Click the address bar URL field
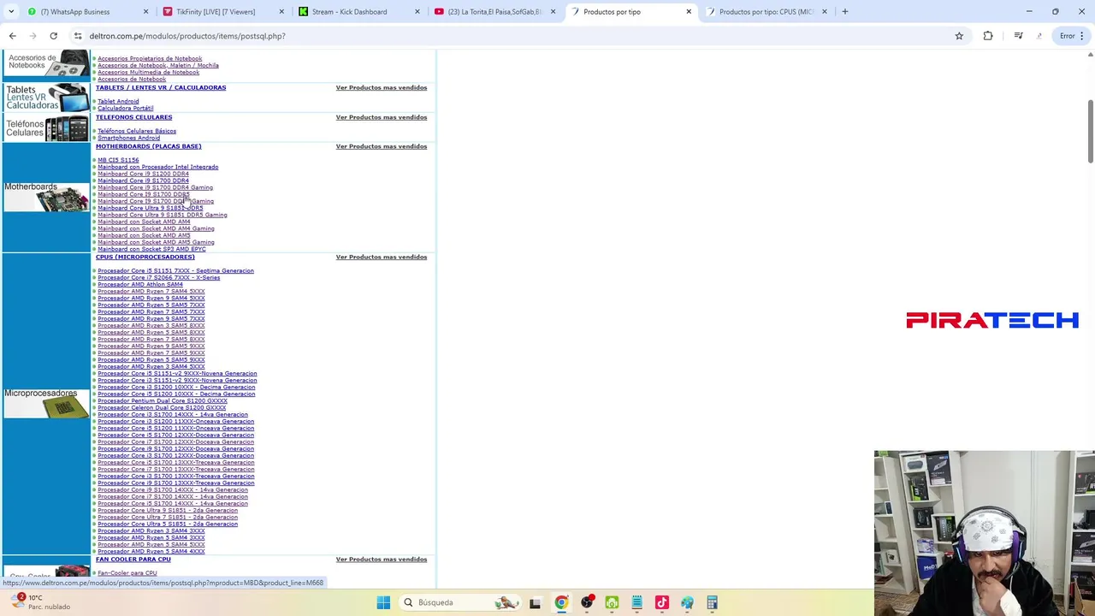 (513, 36)
